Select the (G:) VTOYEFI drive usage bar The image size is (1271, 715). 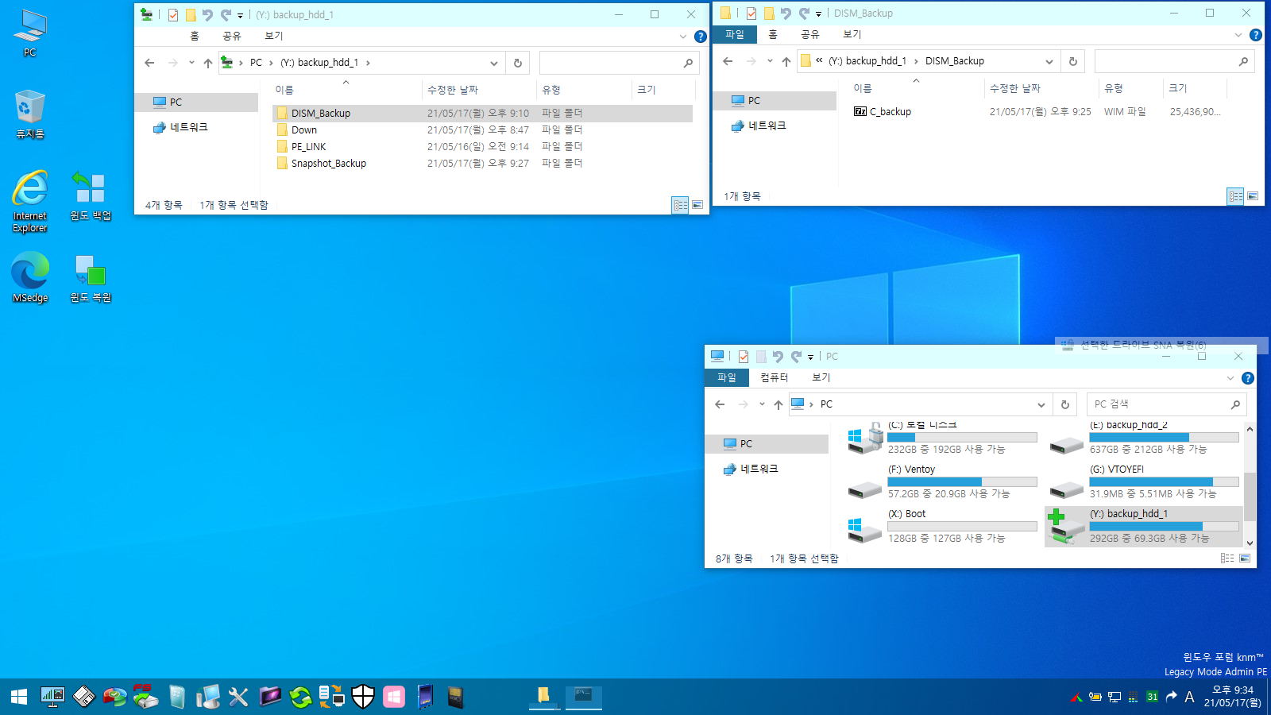click(x=1164, y=482)
